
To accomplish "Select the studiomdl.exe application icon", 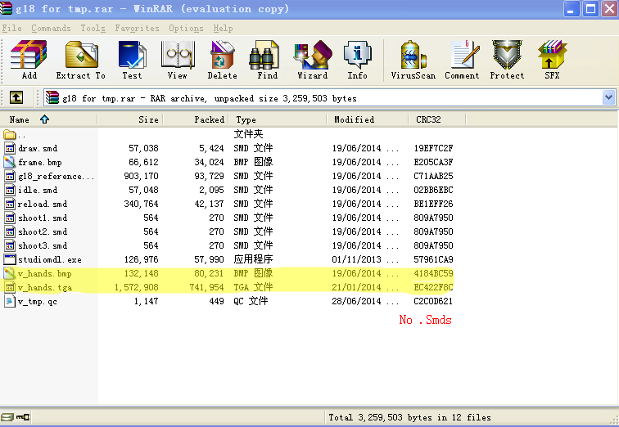I will point(10,259).
